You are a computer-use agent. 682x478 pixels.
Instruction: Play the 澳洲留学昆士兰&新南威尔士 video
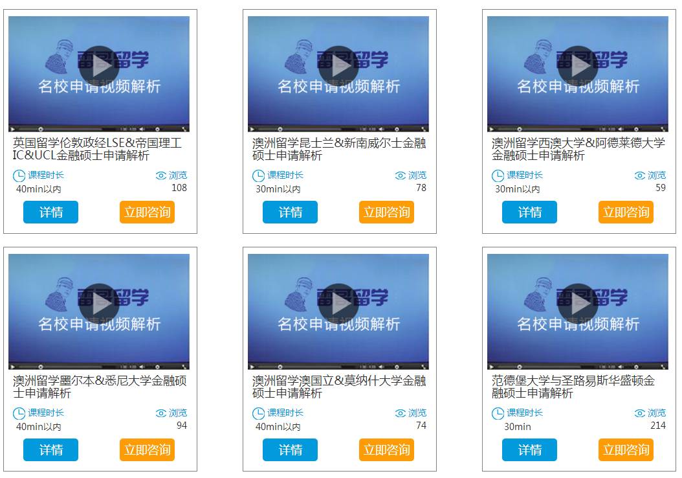(338, 66)
